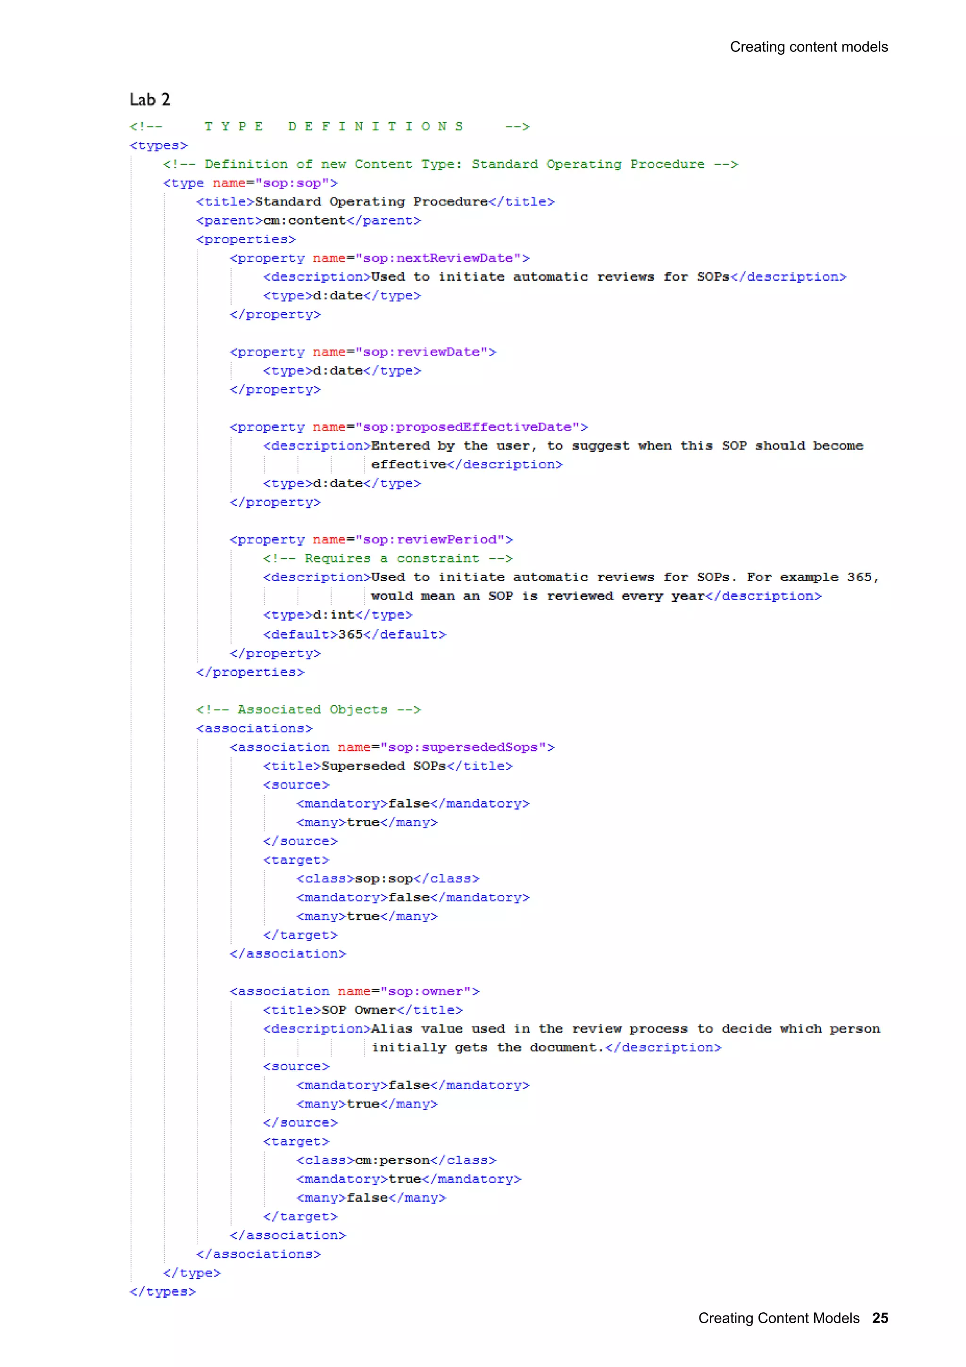Click the sop:reviewDate property name

(x=421, y=352)
